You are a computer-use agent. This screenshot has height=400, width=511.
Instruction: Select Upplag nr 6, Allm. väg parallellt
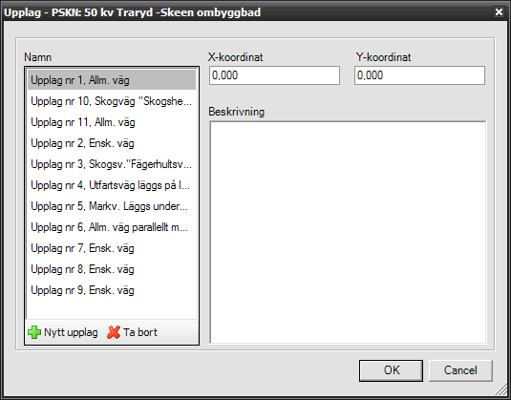(x=112, y=227)
